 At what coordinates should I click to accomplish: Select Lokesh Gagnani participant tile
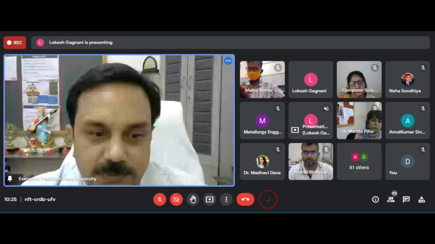[311, 80]
